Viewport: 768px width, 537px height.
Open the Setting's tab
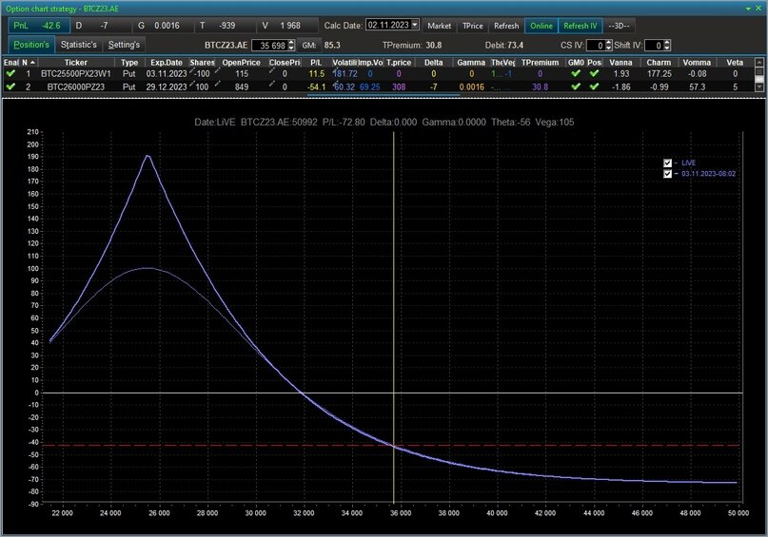124,45
